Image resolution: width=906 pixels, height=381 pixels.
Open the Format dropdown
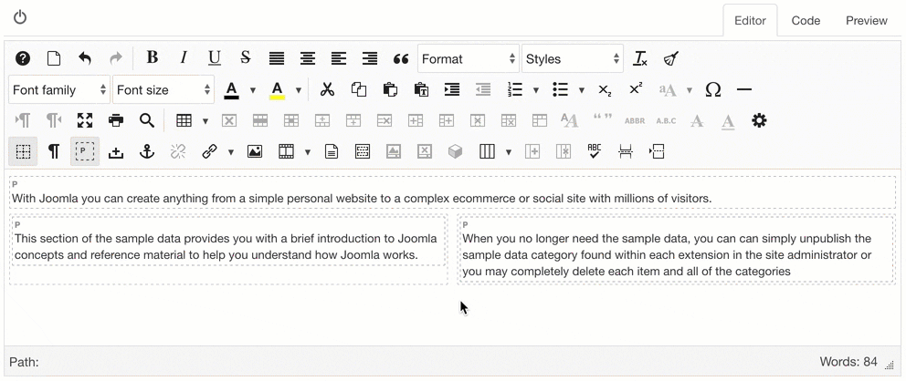469,59
